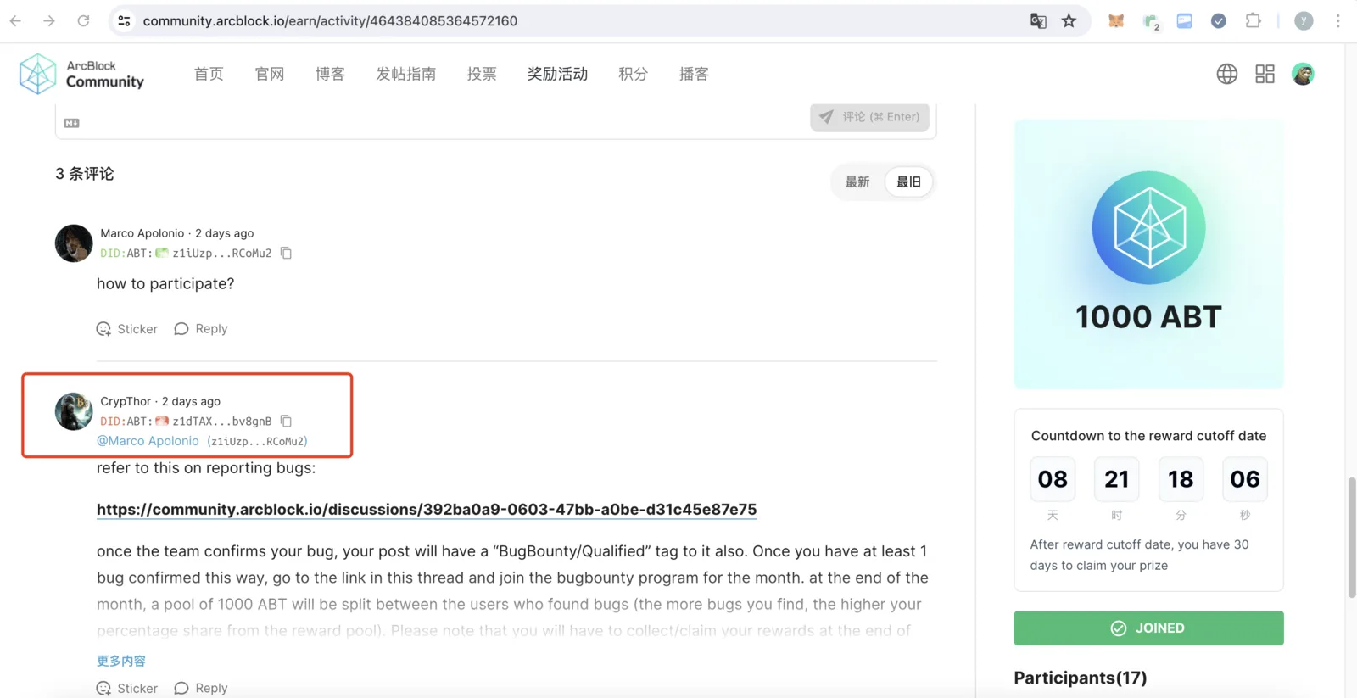Click the browser forward arrow

coord(49,21)
